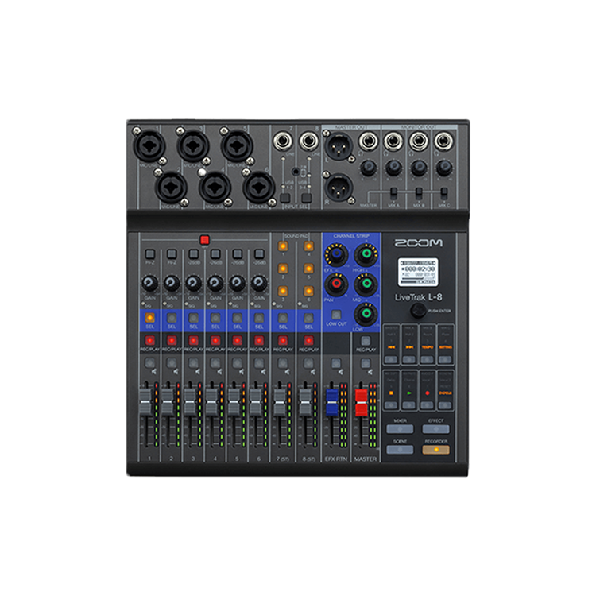Click the HIGH EQ knob
Screen dimensions: 596x596
click(366, 254)
